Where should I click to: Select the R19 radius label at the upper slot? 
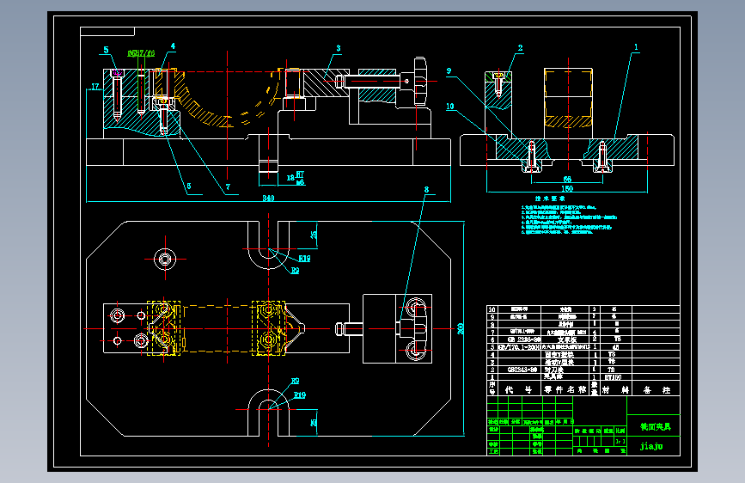coord(304,259)
